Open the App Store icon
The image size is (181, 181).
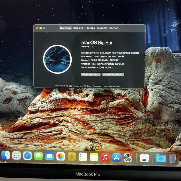(116, 157)
